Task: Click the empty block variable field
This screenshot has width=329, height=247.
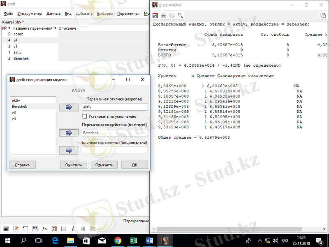Action: [114, 150]
